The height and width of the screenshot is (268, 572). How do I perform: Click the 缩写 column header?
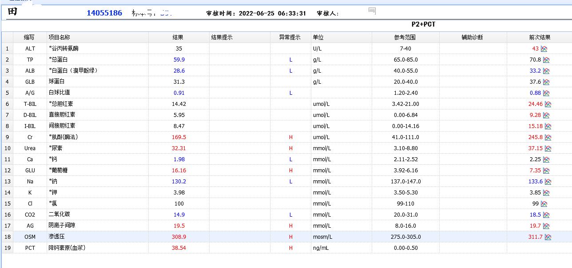click(30, 38)
